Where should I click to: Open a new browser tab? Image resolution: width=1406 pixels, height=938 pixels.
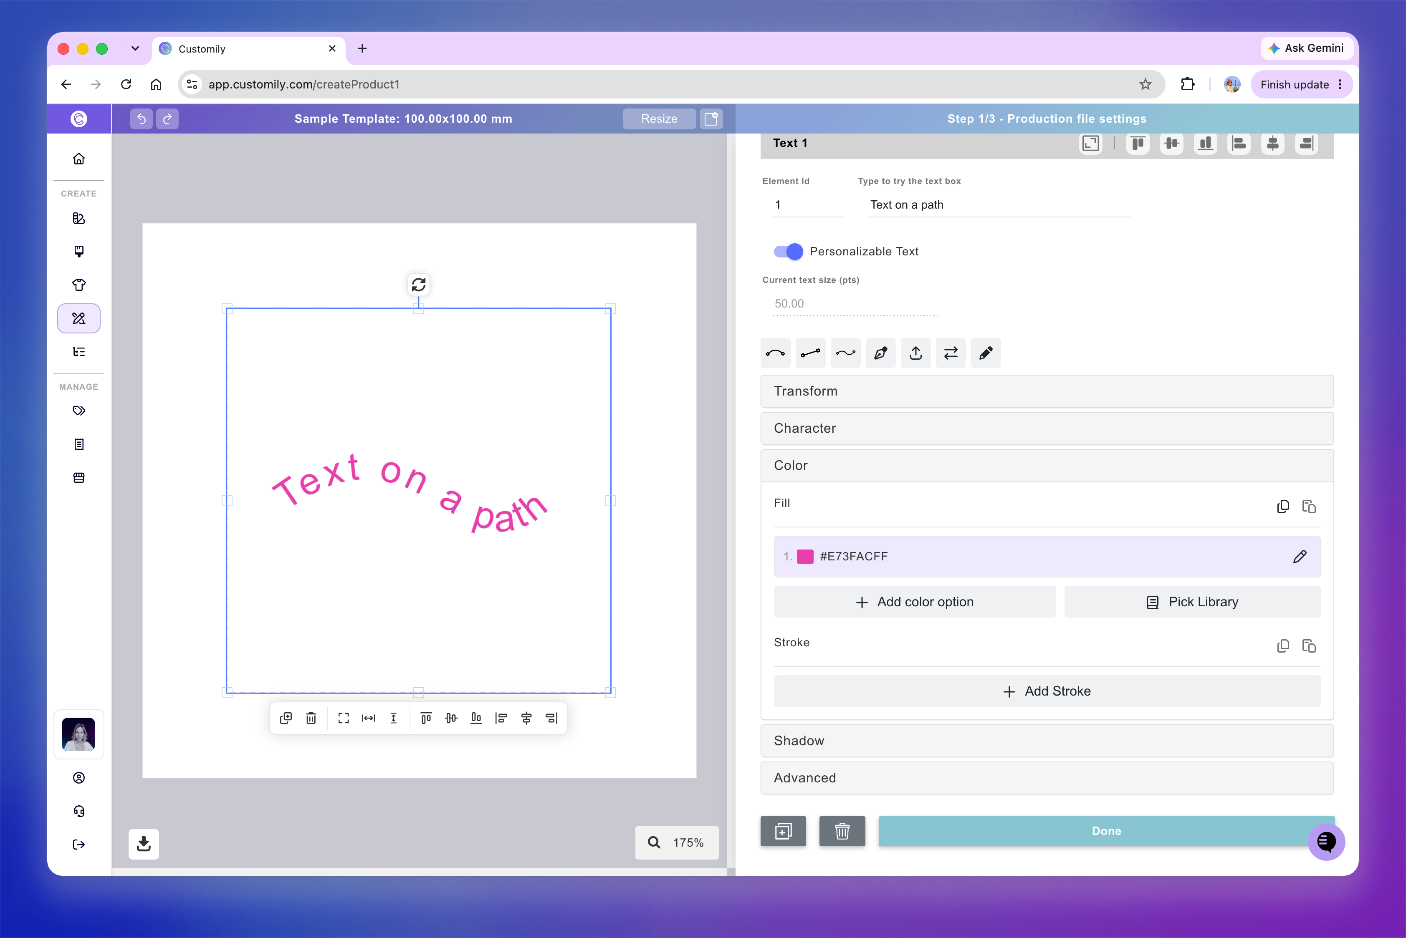tap(362, 48)
